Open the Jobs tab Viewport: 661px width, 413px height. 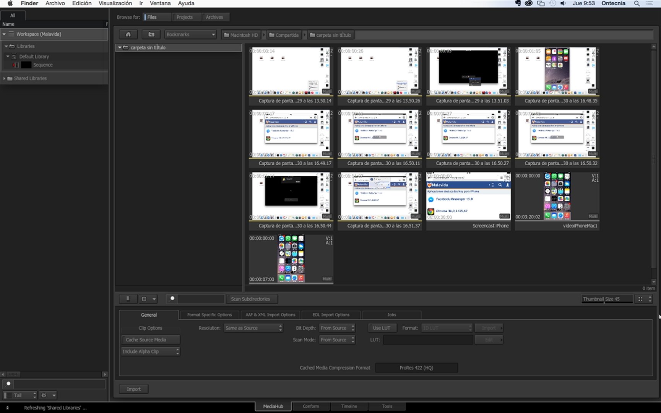click(392, 315)
